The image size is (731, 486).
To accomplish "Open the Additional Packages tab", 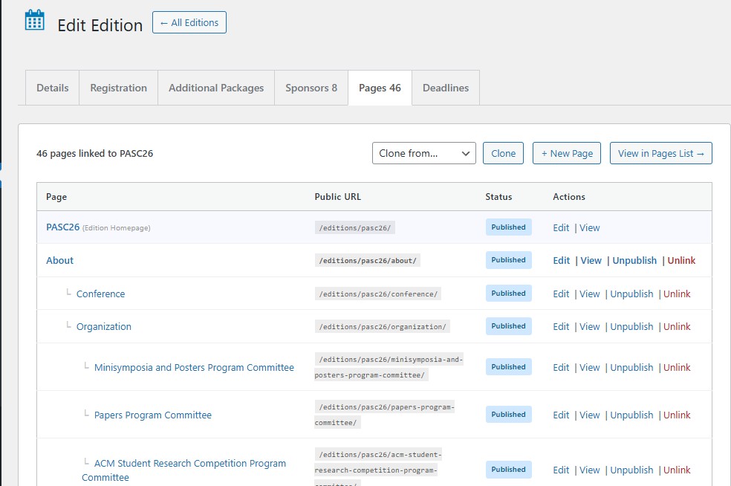I will (x=216, y=88).
